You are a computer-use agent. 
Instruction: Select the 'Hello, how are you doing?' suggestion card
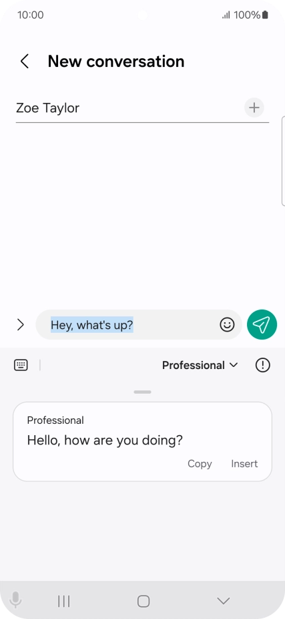142,442
